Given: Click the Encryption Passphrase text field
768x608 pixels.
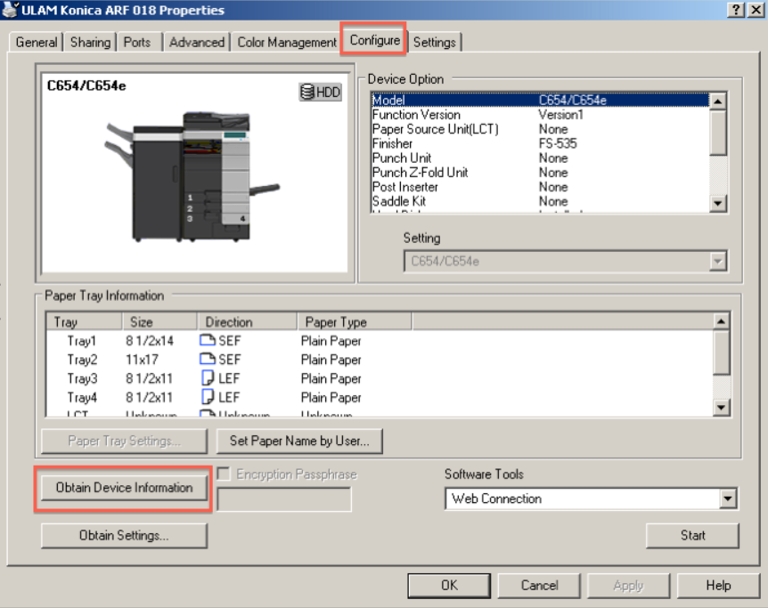Looking at the screenshot, I should click(x=284, y=499).
